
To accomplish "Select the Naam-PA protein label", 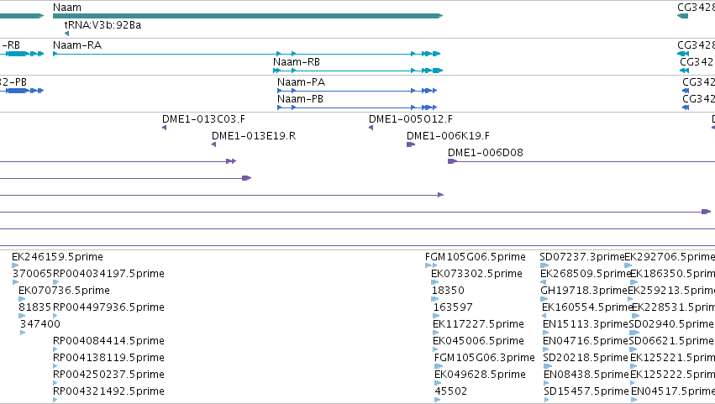I will pyautogui.click(x=301, y=82).
